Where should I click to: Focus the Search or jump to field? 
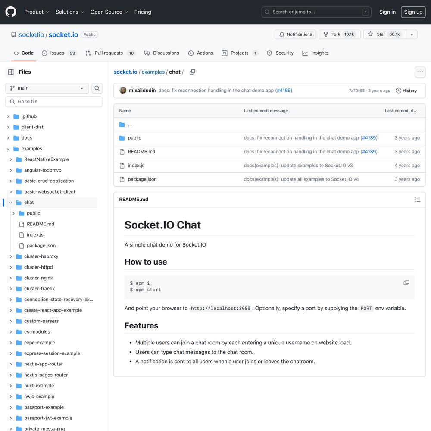pyautogui.click(x=316, y=12)
